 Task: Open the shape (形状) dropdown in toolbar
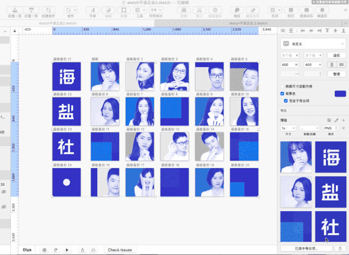(x=275, y=10)
